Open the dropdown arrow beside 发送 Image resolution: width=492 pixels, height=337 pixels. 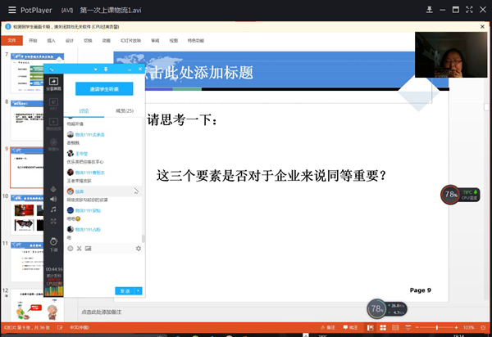139,291
